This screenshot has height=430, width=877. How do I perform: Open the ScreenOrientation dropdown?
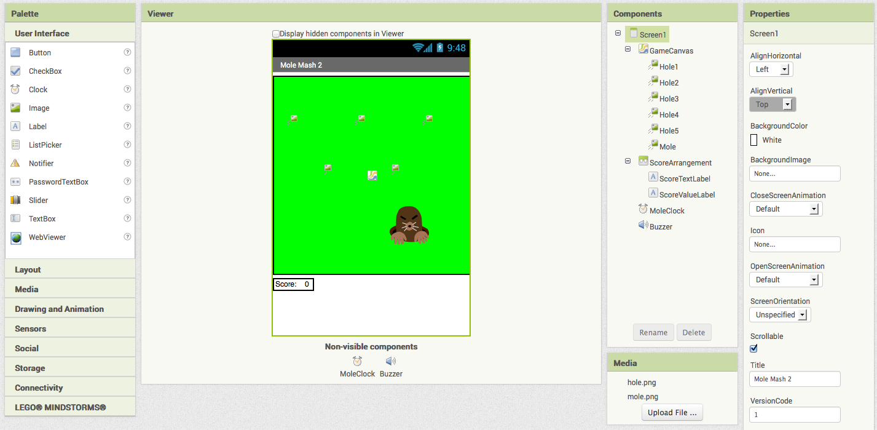pos(780,315)
